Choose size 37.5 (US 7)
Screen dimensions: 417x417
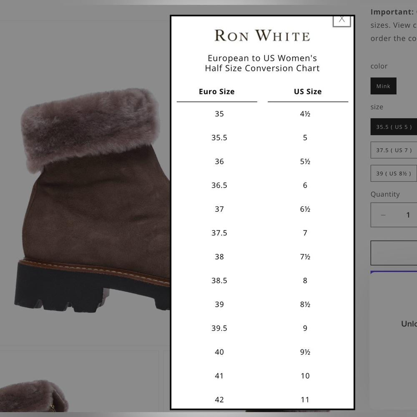point(394,150)
